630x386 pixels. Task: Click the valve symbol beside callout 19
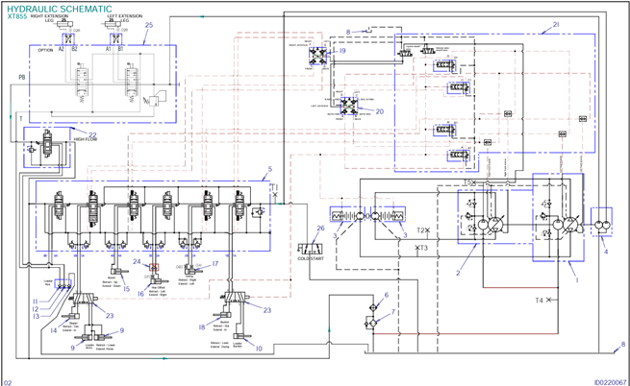pyautogui.click(x=315, y=59)
